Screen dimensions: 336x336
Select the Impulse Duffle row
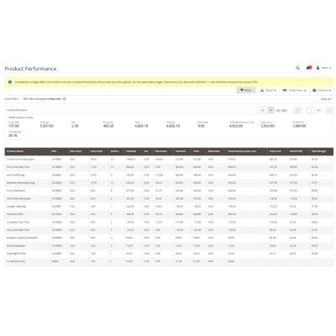click(169, 214)
